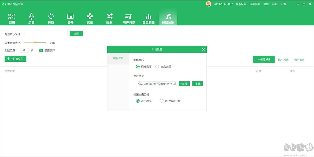The height and width of the screenshot is (157, 314).
Task: Click the +0dB volume value
Action: 52,43
